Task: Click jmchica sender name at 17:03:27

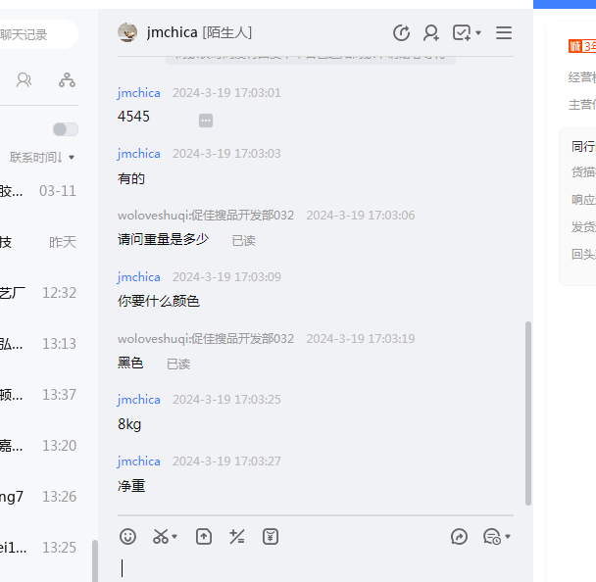Action: [139, 461]
